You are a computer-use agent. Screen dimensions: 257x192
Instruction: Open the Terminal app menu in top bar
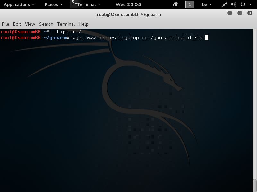point(89,4)
